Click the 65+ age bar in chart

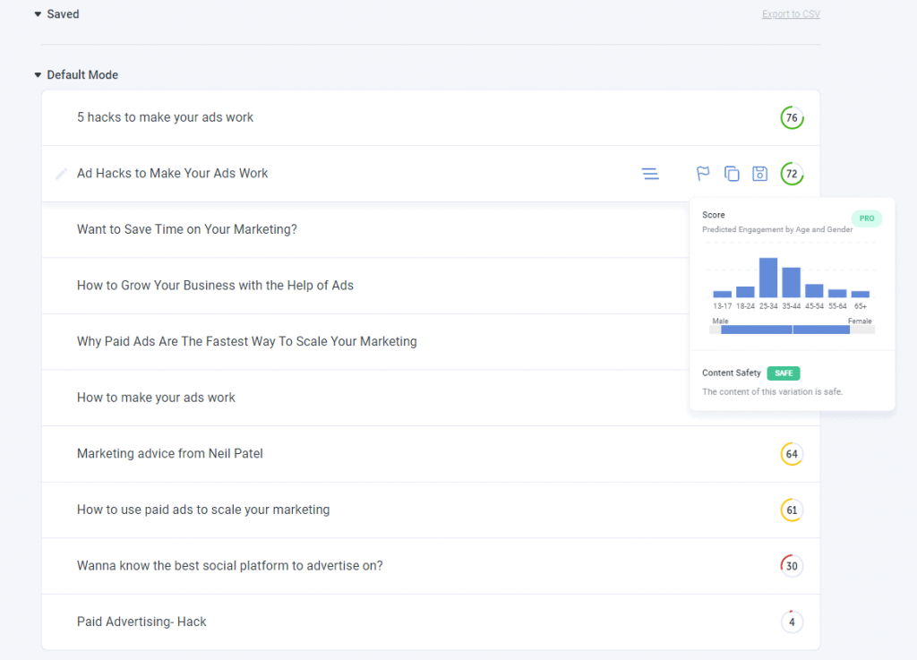[861, 294]
